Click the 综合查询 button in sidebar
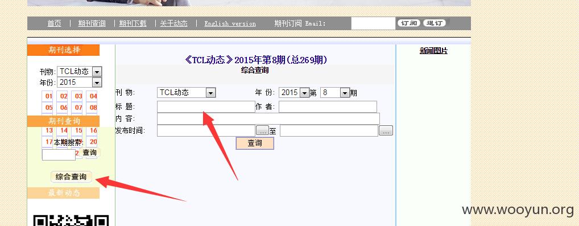Viewport: 579px width, 226px height. pos(71,177)
